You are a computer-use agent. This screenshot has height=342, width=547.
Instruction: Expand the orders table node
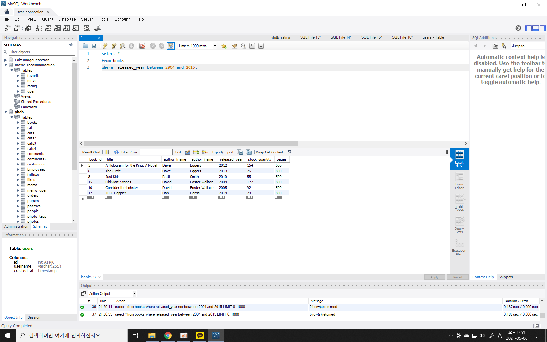(18, 195)
